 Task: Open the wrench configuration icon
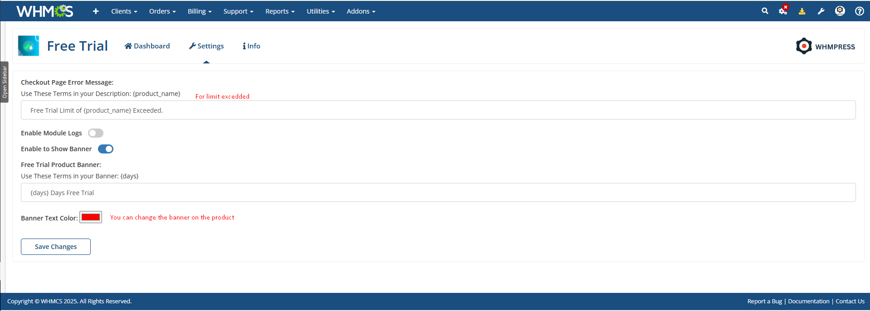tap(821, 11)
